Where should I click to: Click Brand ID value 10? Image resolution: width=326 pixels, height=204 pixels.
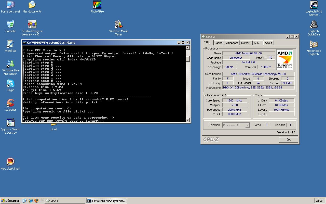pos(270,58)
